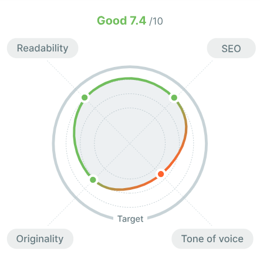Screen dimensions: 260x261
Task: Click the /10 score denominator
Action: (x=156, y=21)
